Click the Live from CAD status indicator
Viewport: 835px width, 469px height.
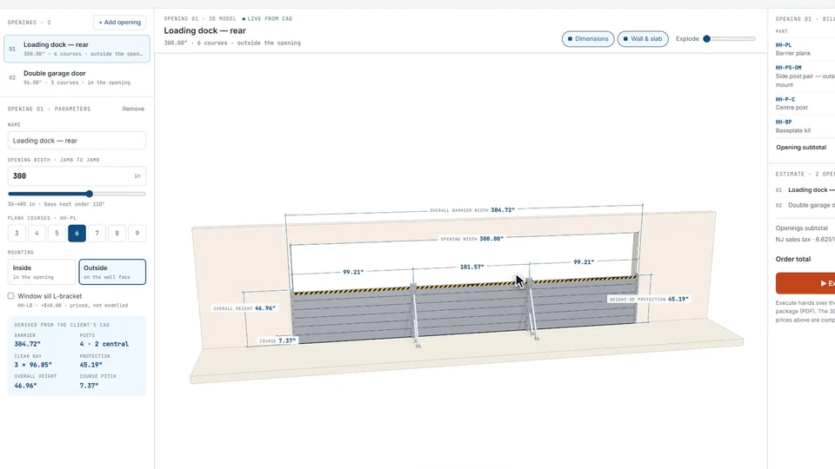coord(267,18)
